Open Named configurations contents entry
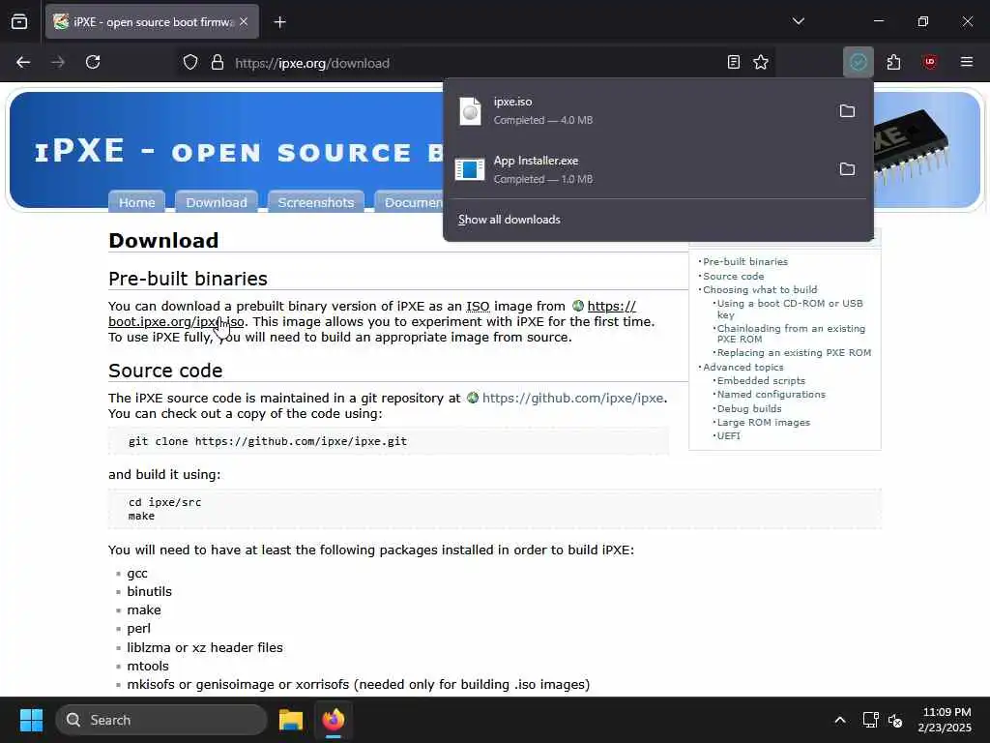 click(771, 395)
